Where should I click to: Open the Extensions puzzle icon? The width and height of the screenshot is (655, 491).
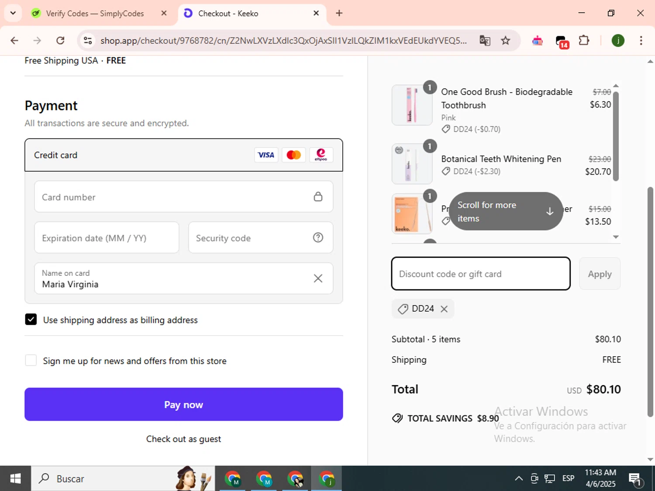click(584, 41)
